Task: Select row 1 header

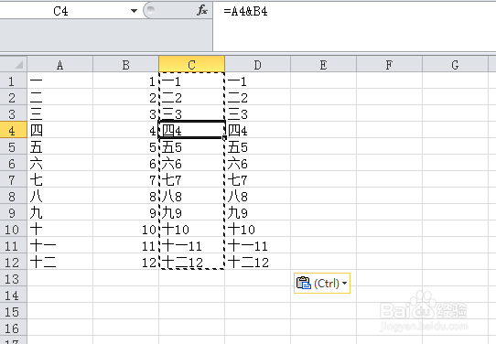Action: click(14, 81)
